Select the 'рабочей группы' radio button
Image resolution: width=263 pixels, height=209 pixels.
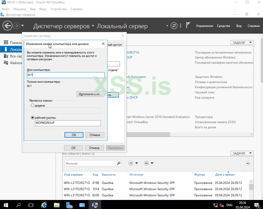click(32, 118)
